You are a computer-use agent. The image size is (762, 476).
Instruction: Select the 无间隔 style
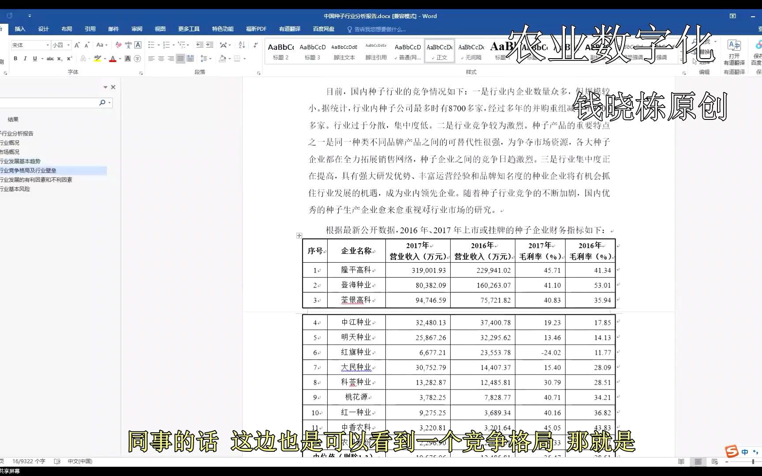point(471,52)
